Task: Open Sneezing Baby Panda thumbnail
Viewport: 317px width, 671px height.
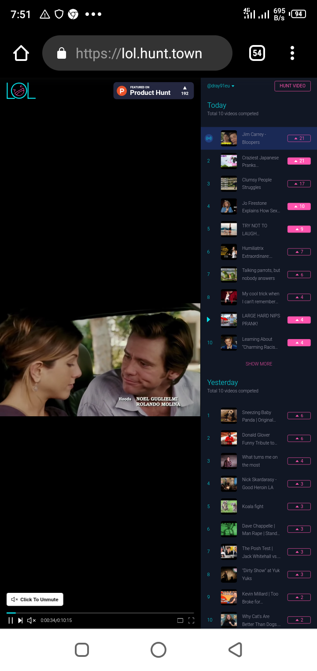Action: pyautogui.click(x=229, y=415)
